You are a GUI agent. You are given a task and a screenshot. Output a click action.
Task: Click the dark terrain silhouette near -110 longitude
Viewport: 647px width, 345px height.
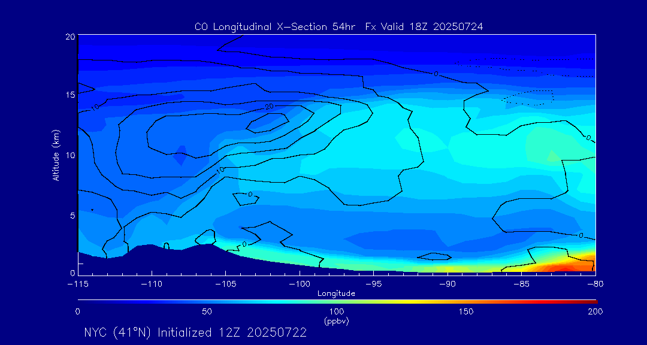coord(152,260)
